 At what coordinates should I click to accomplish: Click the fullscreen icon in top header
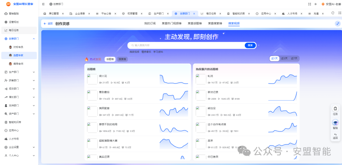click(309, 4)
